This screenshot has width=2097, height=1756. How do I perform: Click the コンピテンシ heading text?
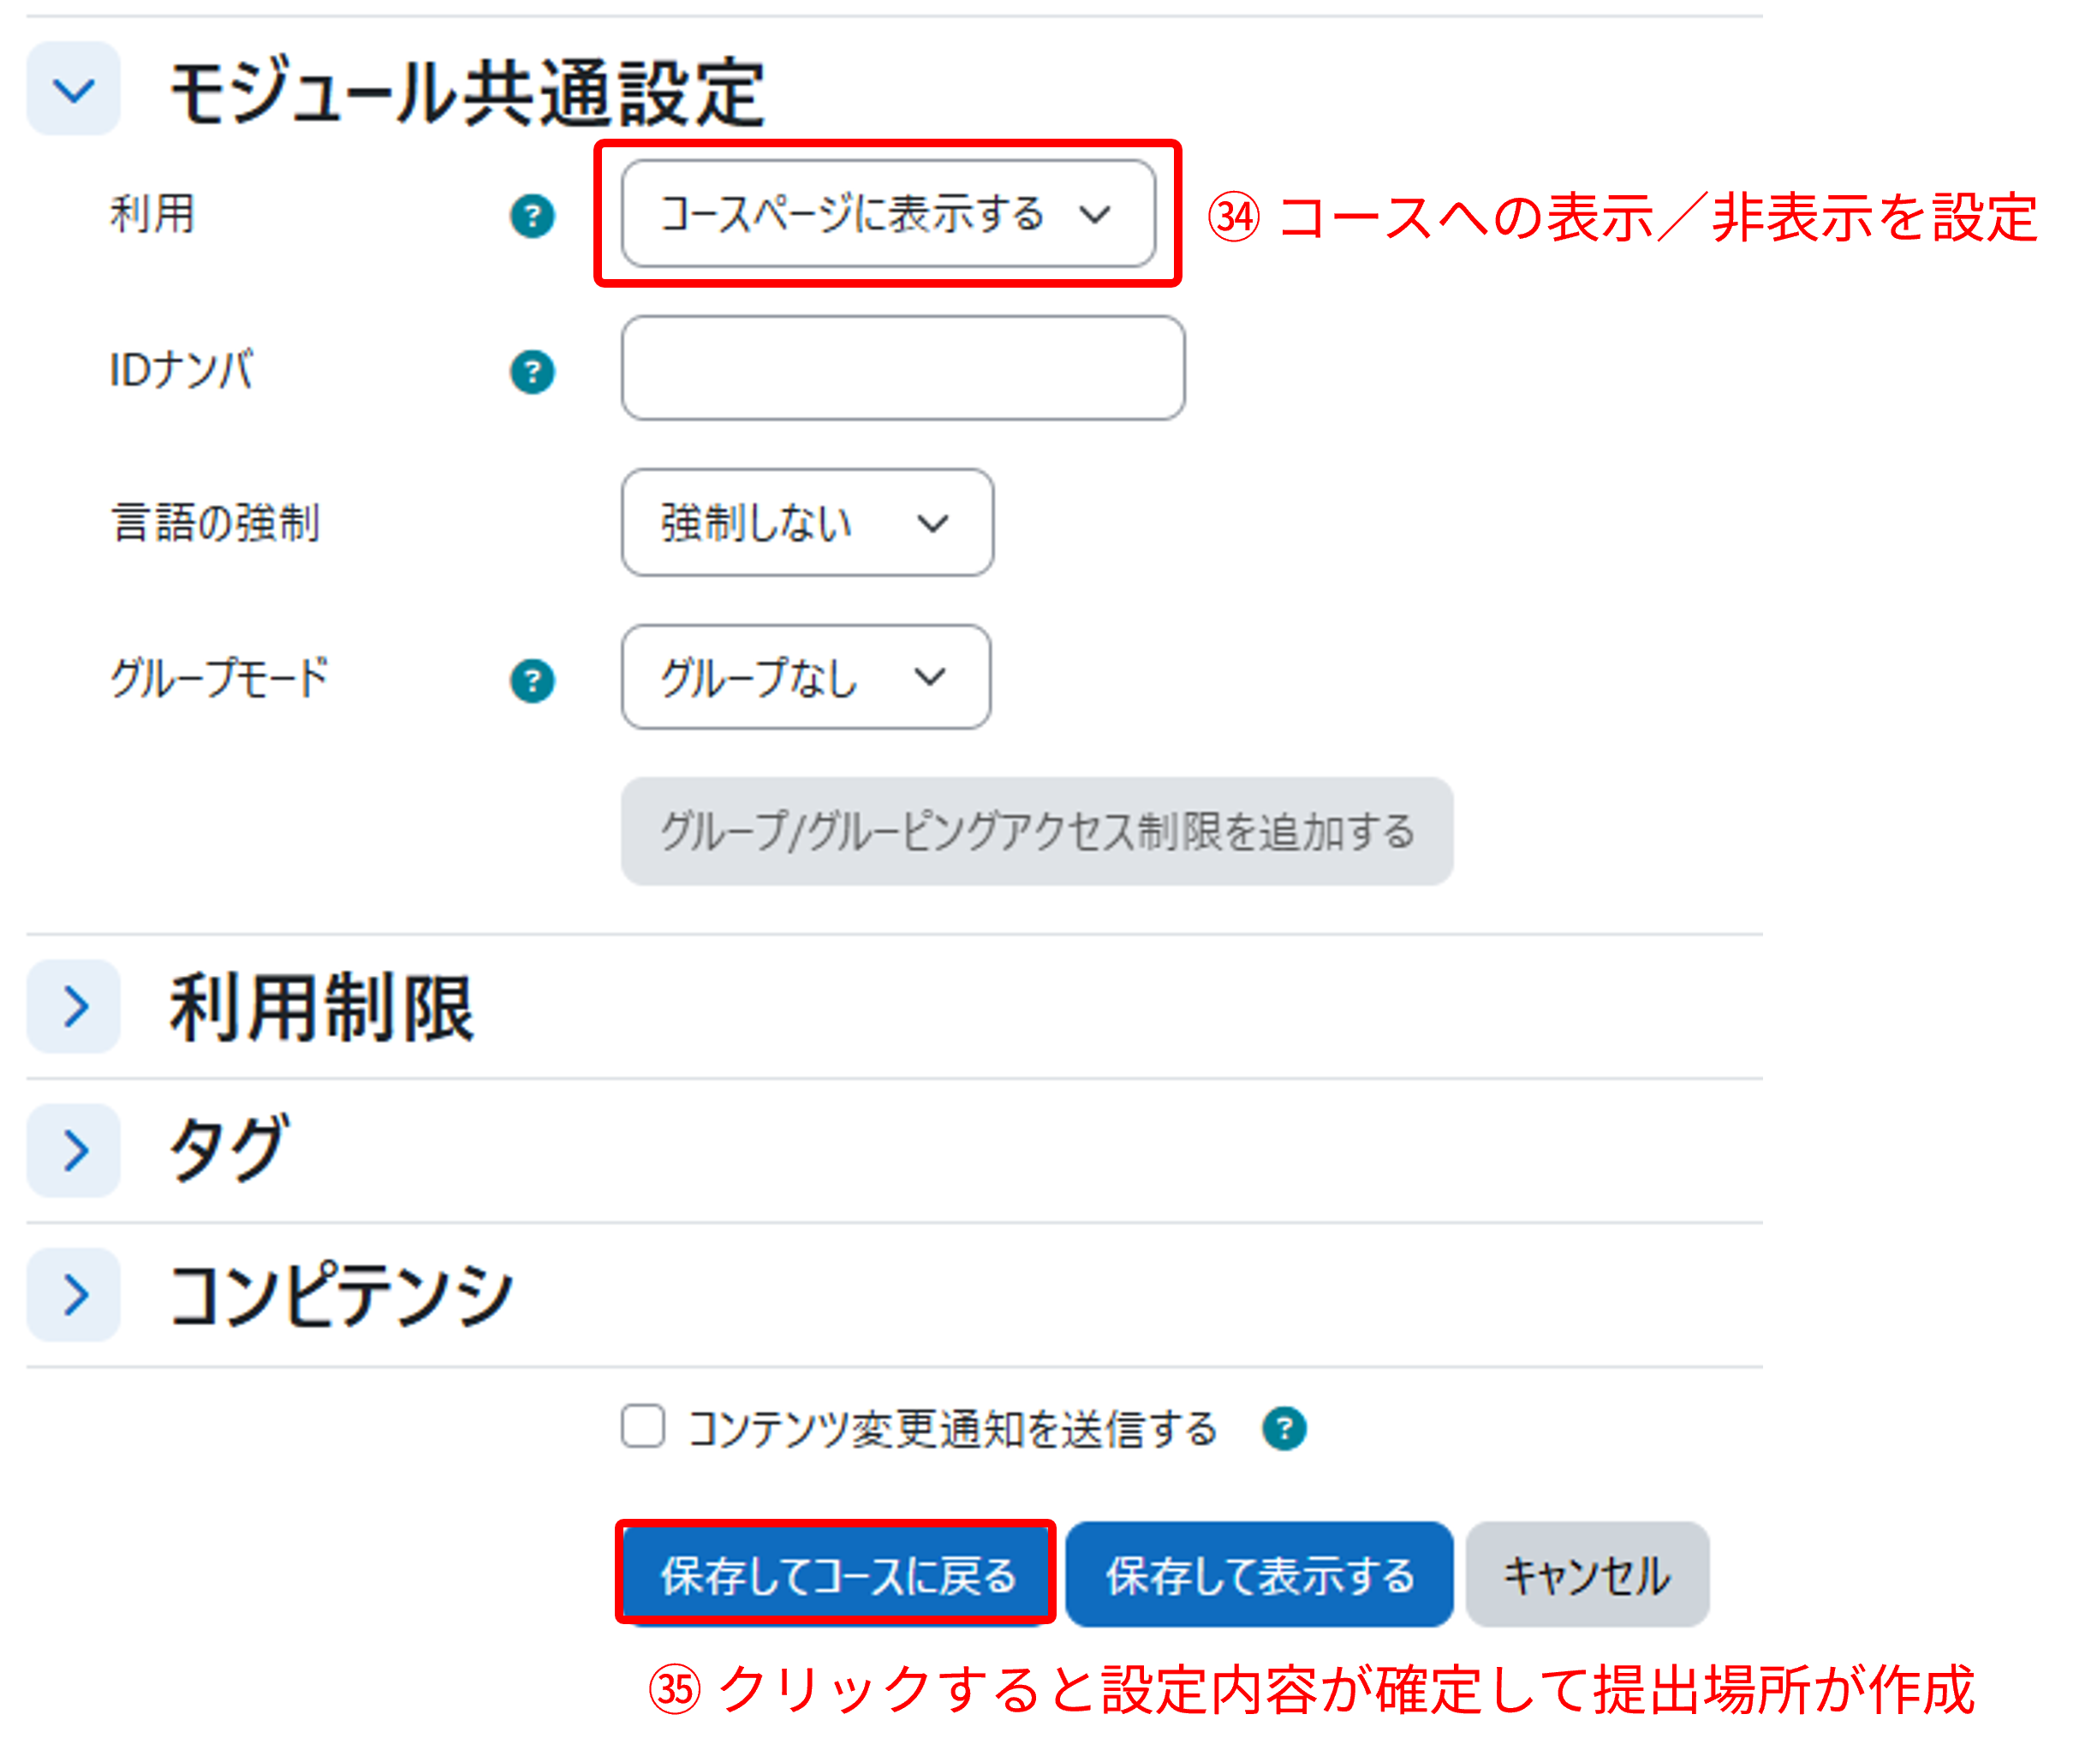point(341,1295)
